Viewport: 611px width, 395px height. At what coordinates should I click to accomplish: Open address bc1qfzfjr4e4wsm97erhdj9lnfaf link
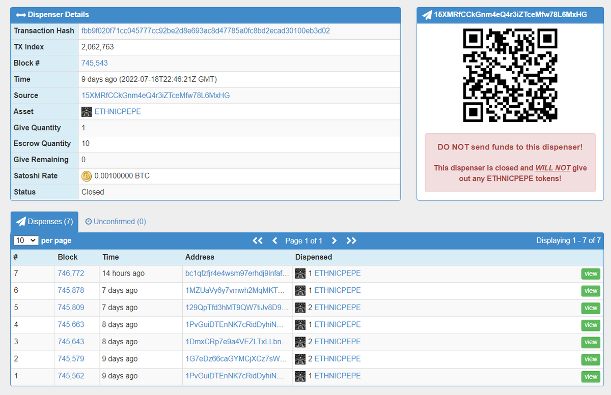coord(237,273)
